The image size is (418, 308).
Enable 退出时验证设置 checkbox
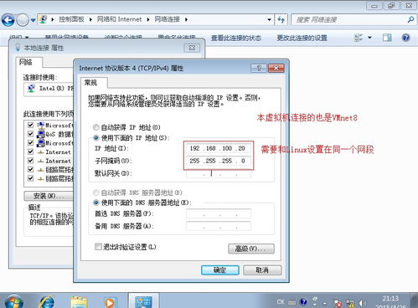[98, 247]
